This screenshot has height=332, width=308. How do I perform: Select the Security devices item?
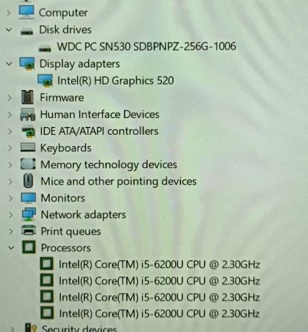[x=79, y=329]
